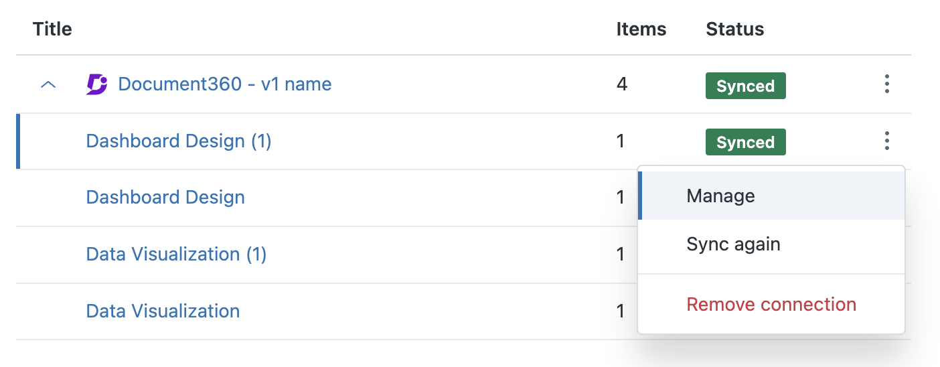Select Manage from the context menu

[720, 196]
